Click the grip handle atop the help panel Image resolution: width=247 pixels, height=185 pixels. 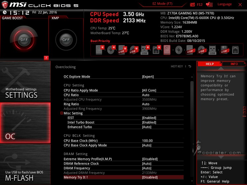(221, 68)
